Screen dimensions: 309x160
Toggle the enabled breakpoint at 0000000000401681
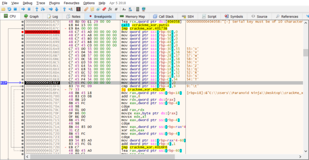coord(23,32)
